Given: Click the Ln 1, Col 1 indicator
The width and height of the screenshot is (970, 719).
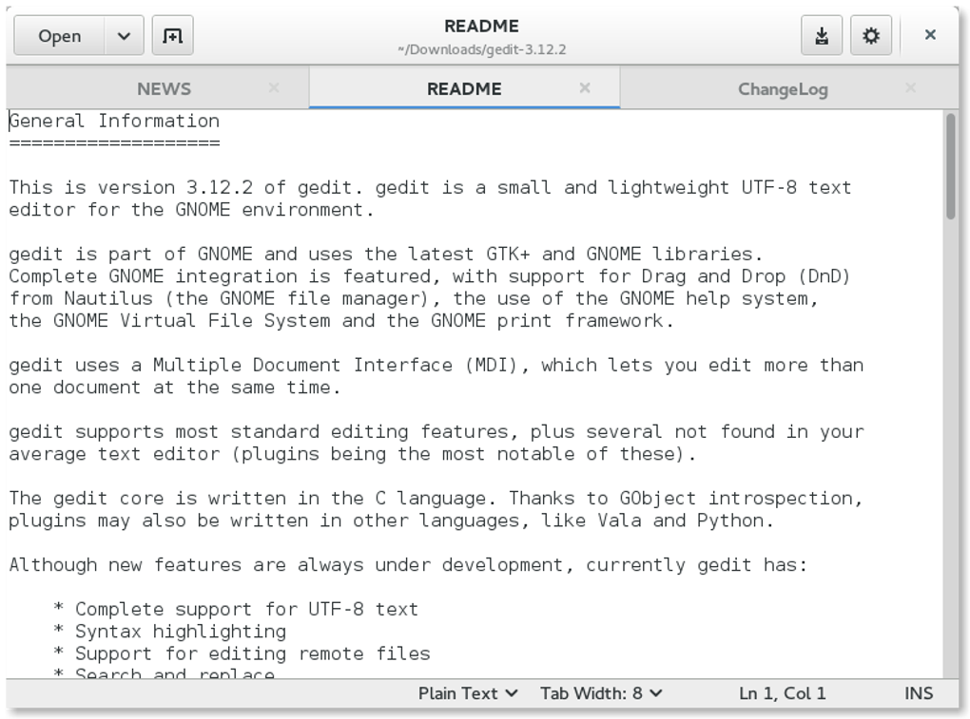Looking at the screenshot, I should pos(783,693).
